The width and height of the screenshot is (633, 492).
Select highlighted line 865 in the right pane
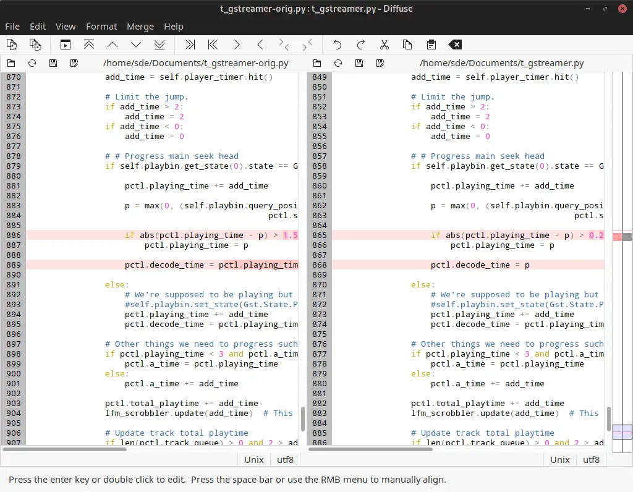coord(469,235)
